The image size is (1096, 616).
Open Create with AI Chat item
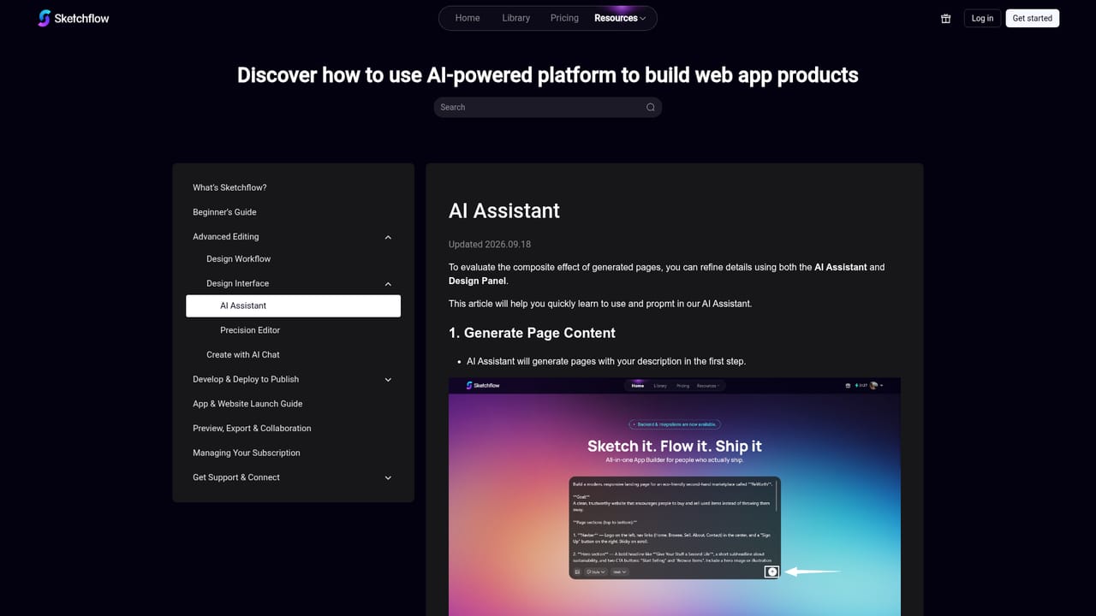click(243, 355)
